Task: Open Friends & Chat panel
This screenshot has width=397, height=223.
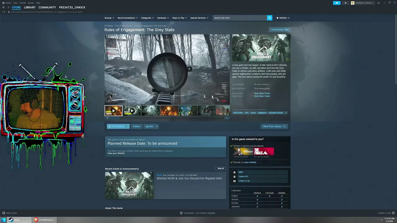Action: coord(386,213)
